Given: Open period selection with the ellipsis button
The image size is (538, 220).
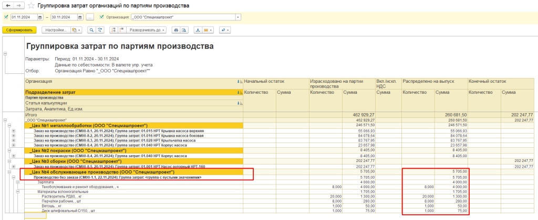Looking at the screenshot, I should point(89,17).
